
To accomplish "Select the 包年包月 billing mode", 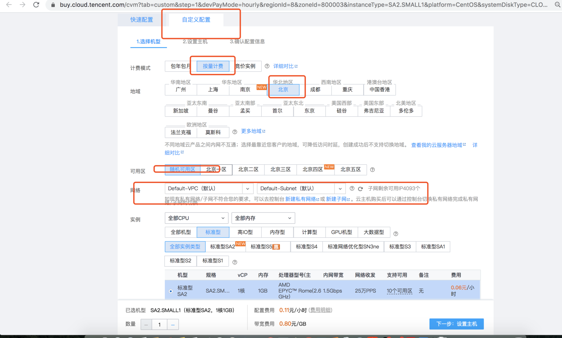I will (181, 66).
